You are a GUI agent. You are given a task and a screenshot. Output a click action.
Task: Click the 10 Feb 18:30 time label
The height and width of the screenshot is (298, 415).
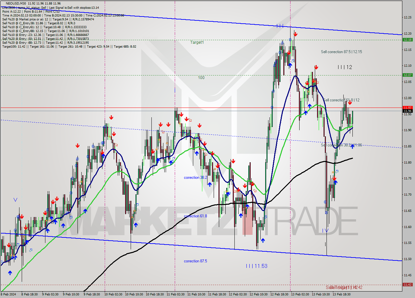[154, 294]
